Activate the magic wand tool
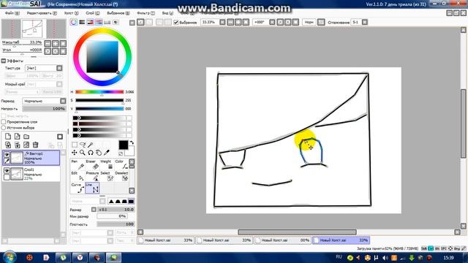Screen dimensions: 468x263 coord(91,145)
